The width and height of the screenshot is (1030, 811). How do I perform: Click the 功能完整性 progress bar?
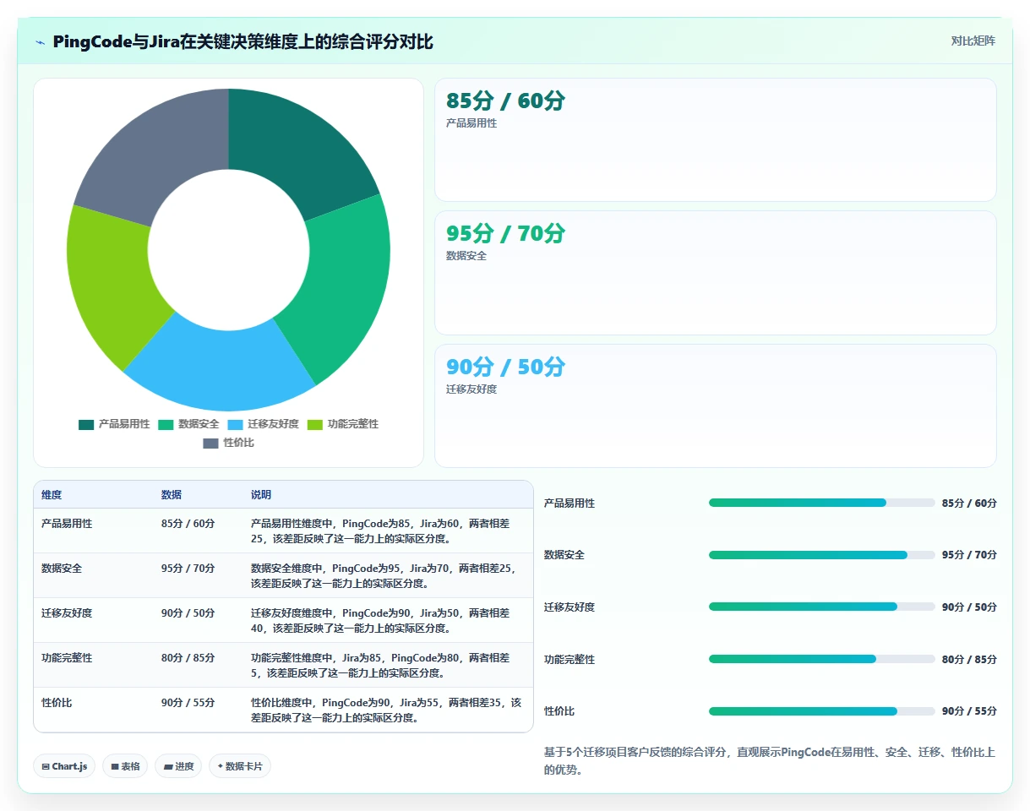(822, 659)
